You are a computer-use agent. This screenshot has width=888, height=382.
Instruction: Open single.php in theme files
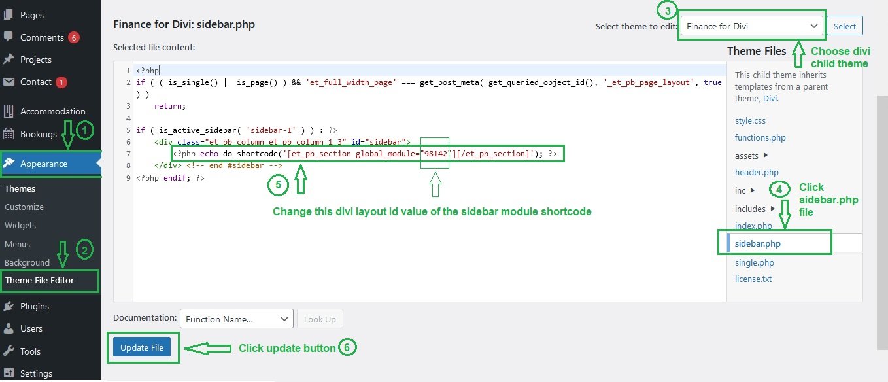click(x=755, y=262)
